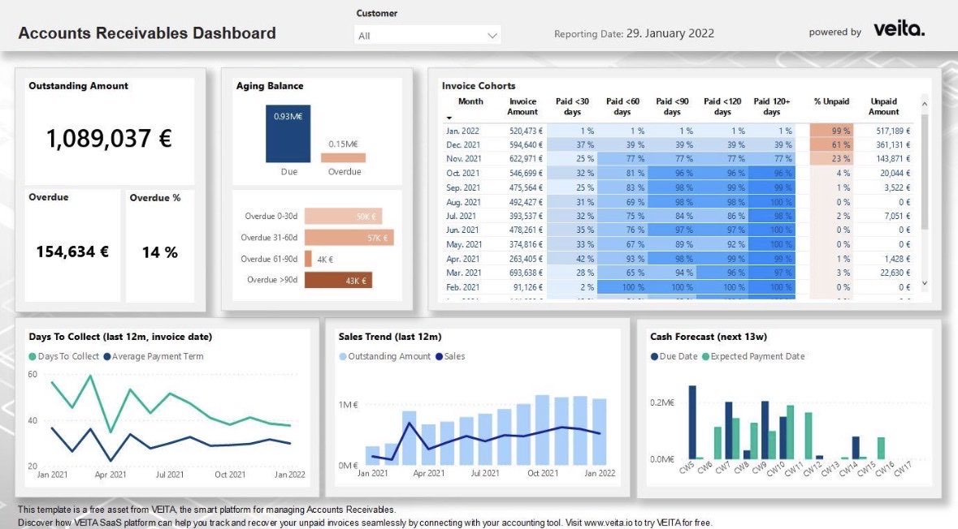Click the Outstanding Amount legend marker in Sales Trend
This screenshot has height=529, width=958.
point(343,356)
